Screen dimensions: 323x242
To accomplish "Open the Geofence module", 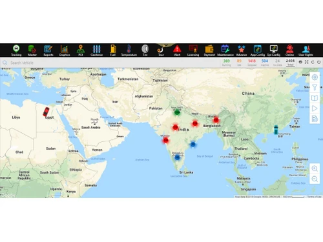I will click(96, 50).
